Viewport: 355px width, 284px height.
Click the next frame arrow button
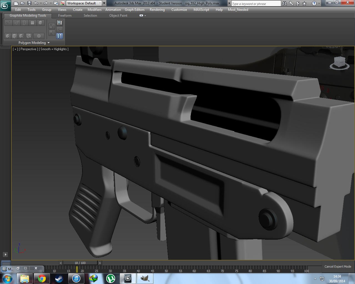(x=99, y=263)
